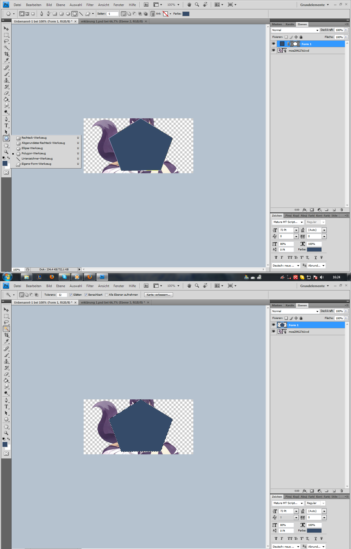Click fx layer style icon, upper Ebenen panel

pos(304,210)
